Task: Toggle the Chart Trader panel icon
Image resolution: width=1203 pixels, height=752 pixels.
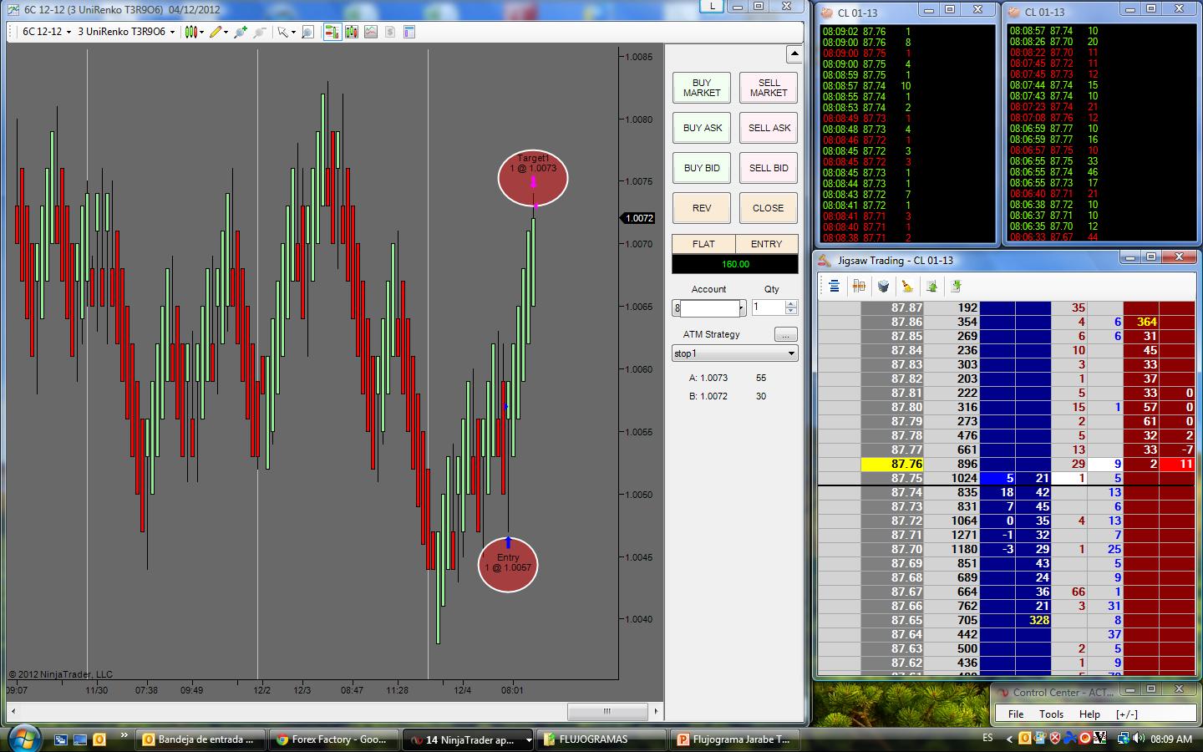Action: 332,32
